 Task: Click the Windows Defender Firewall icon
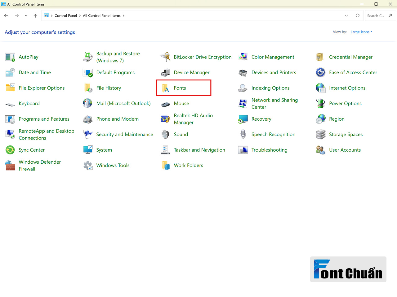(10, 165)
